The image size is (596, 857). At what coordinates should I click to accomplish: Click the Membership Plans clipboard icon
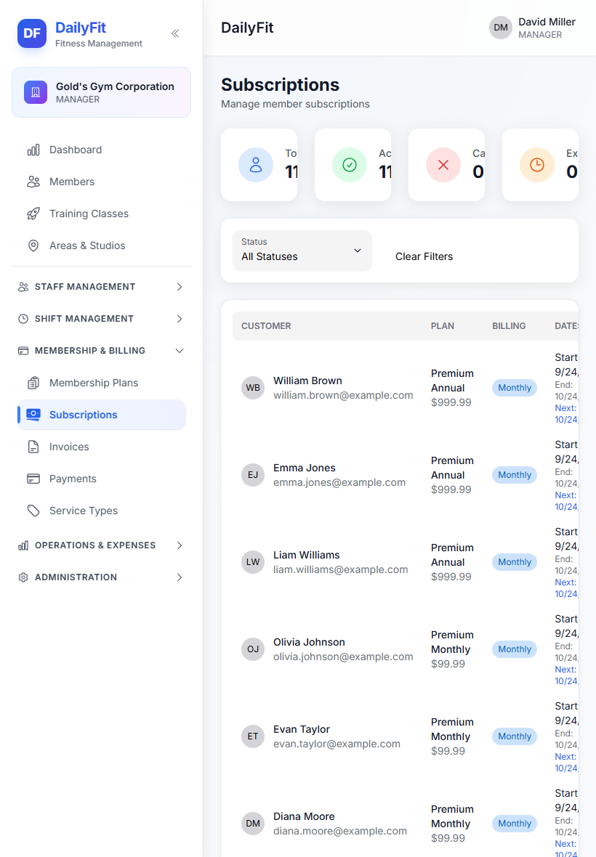click(x=33, y=383)
